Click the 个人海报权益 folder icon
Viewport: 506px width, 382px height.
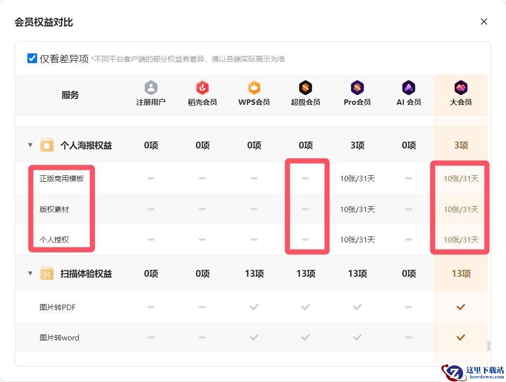click(x=47, y=145)
